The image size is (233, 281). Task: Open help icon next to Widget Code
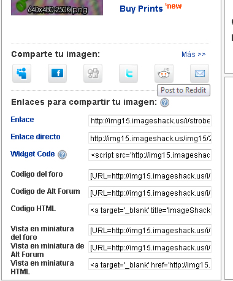pyautogui.click(x=62, y=155)
